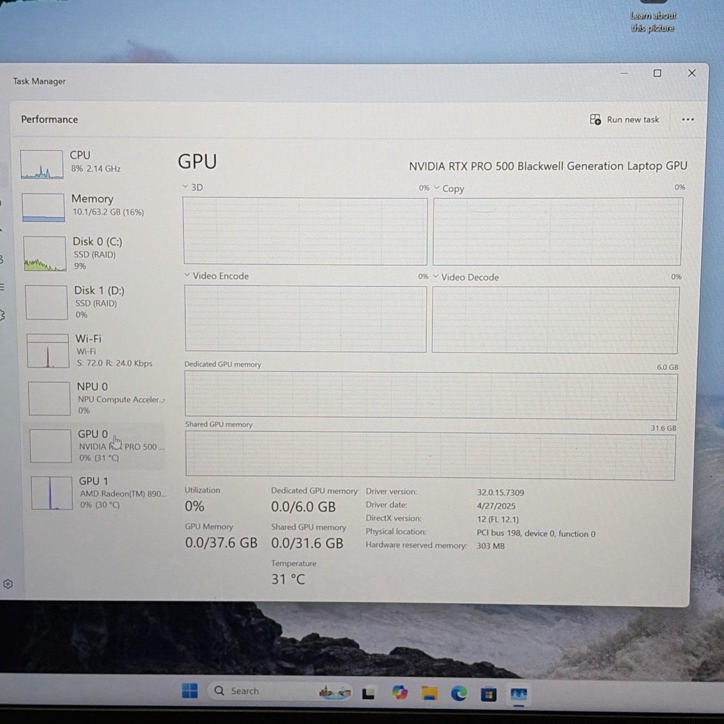The image size is (724, 724).
Task: Click the Performance page heading
Action: (x=49, y=119)
